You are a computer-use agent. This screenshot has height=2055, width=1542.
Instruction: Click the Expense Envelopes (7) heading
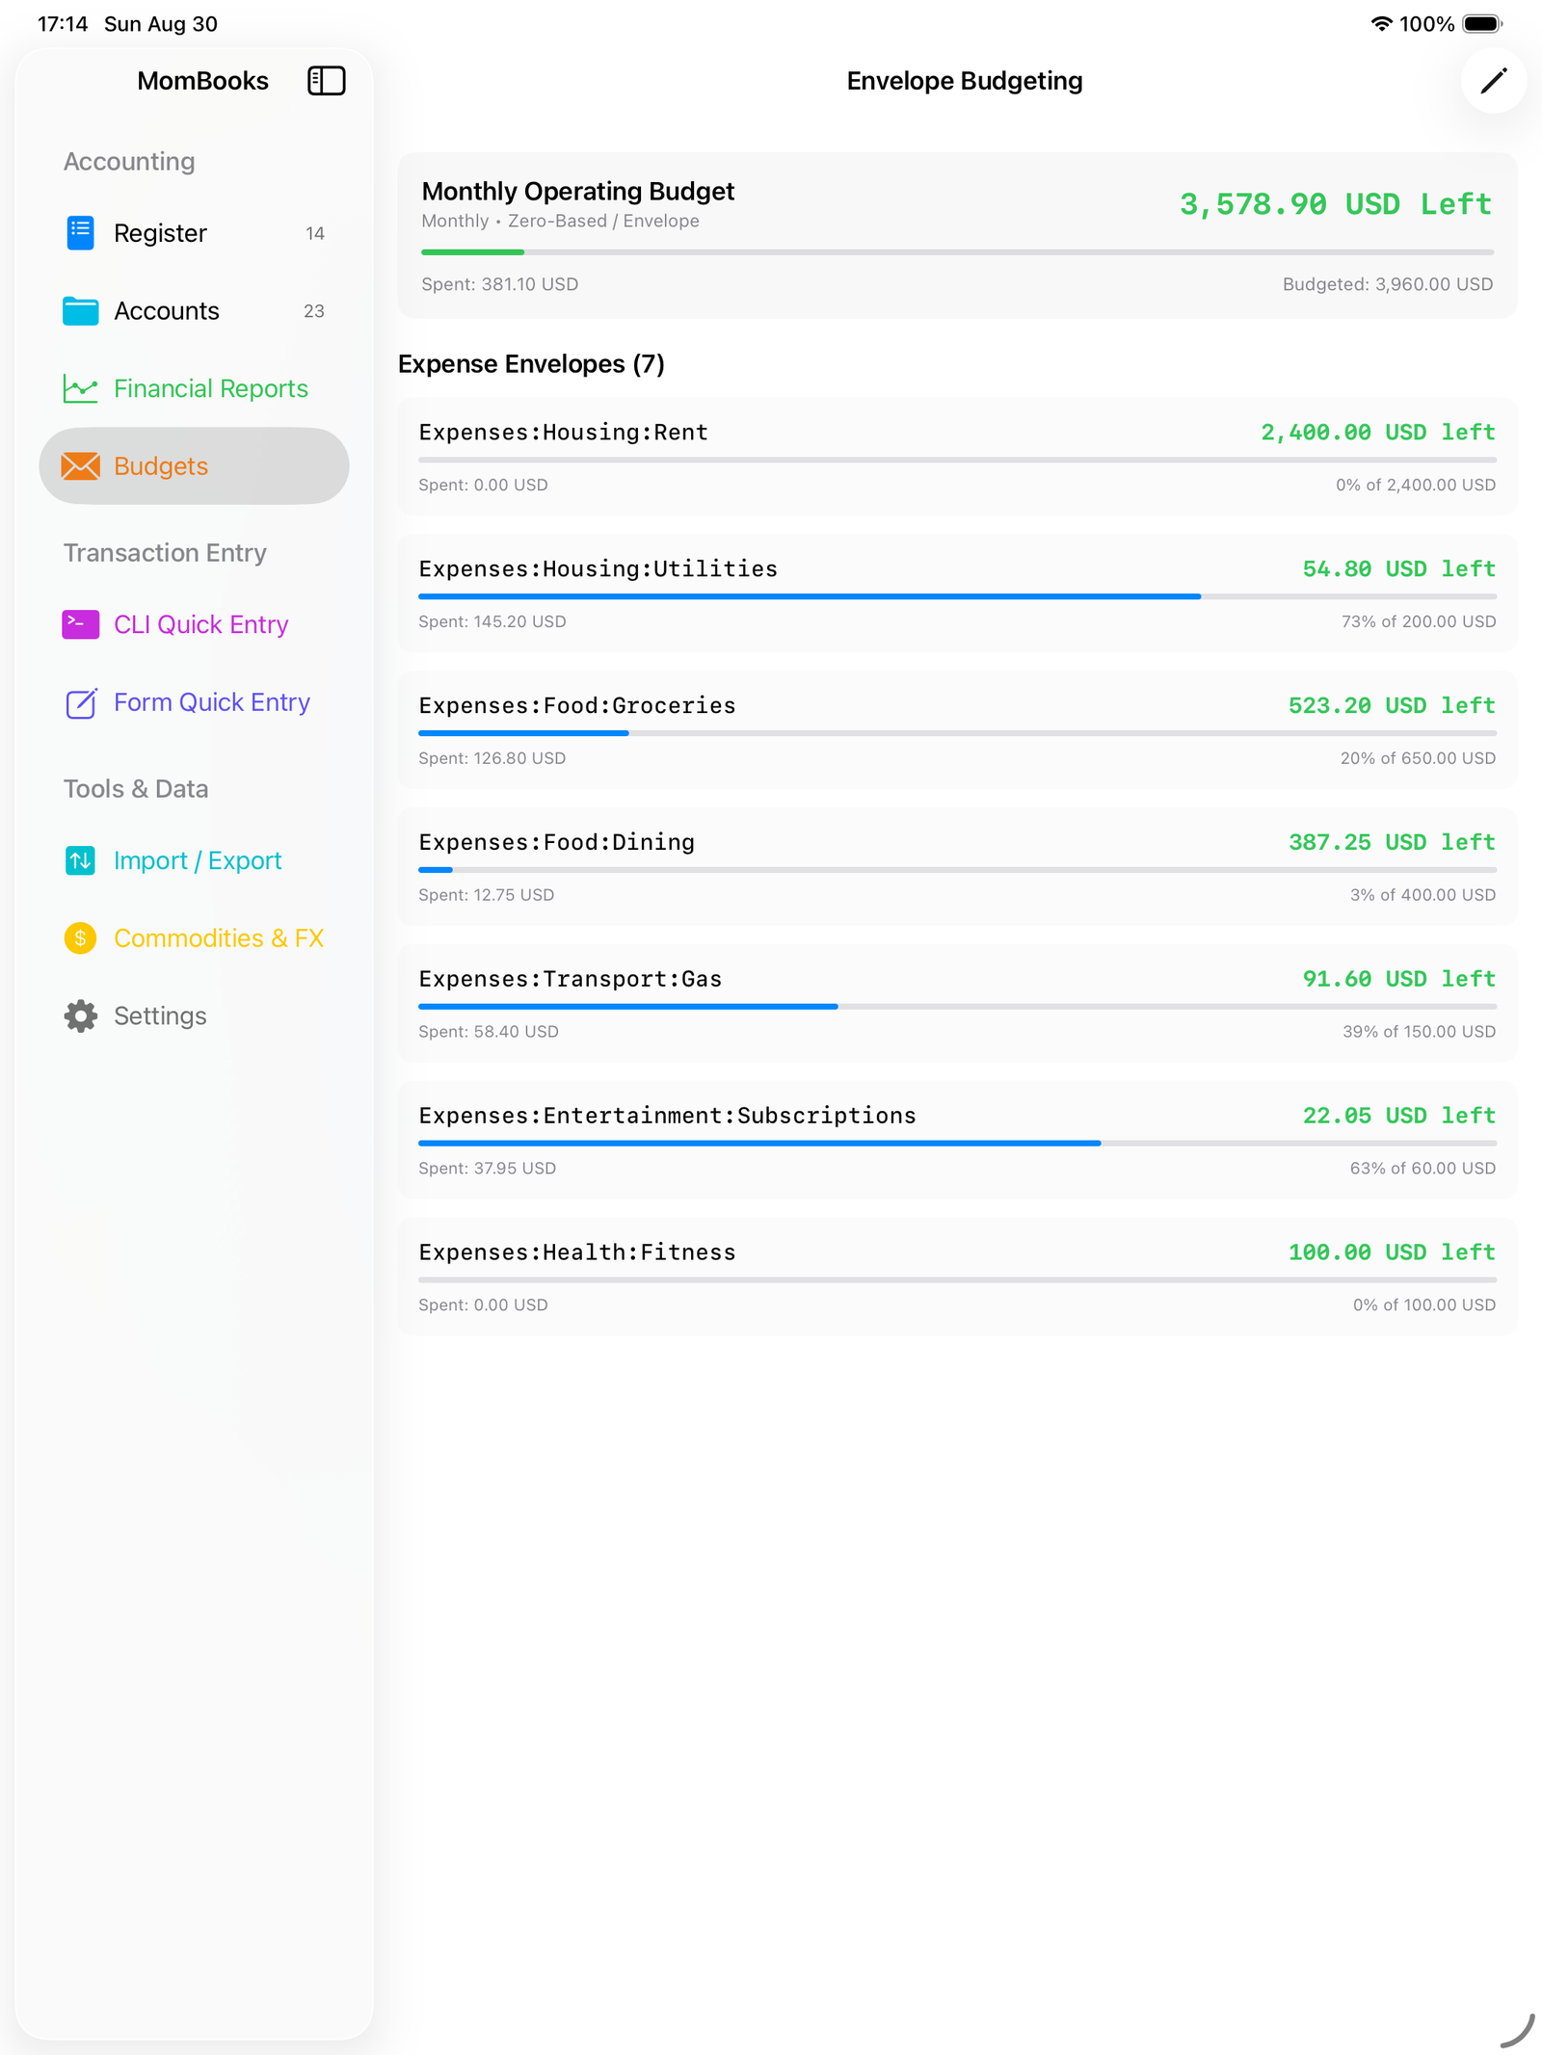(x=531, y=364)
